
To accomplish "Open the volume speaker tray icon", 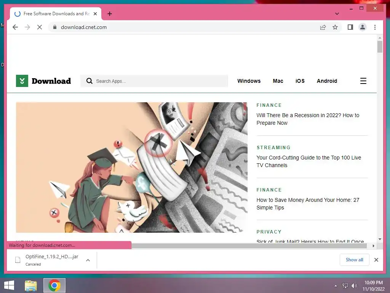I will point(354,285).
